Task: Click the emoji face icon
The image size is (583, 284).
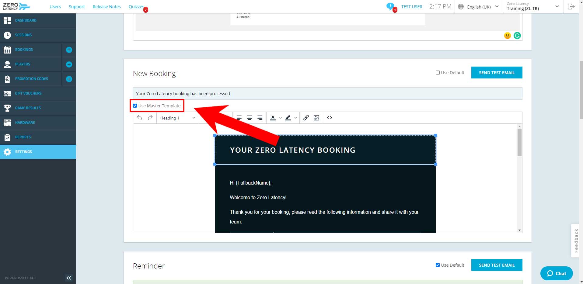Action: click(x=507, y=36)
